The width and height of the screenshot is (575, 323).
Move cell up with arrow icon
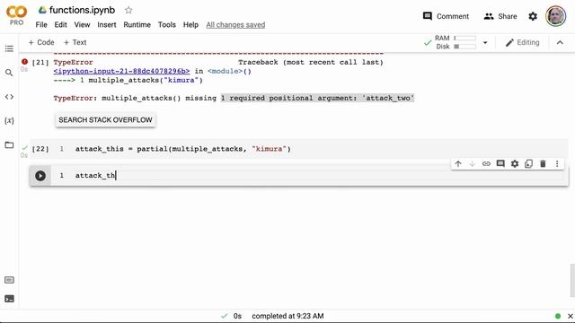point(458,163)
